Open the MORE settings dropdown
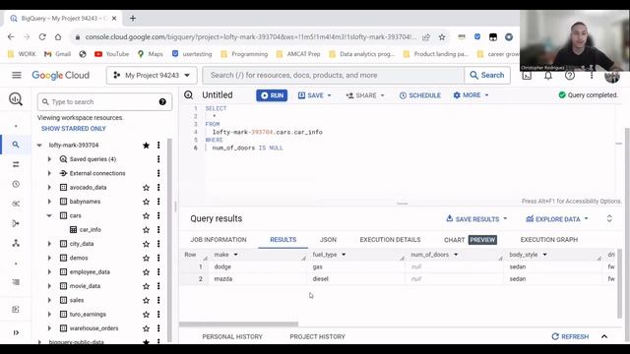Screen dimensions: 630x354 pos(471,95)
